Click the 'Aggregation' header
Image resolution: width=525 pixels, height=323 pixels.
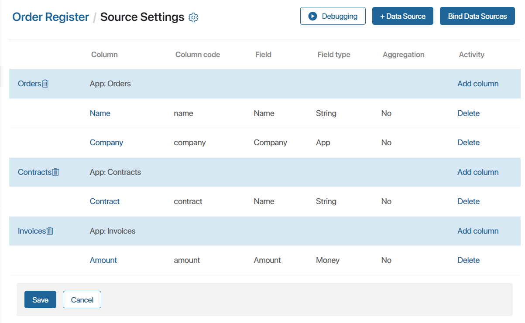[x=404, y=54]
